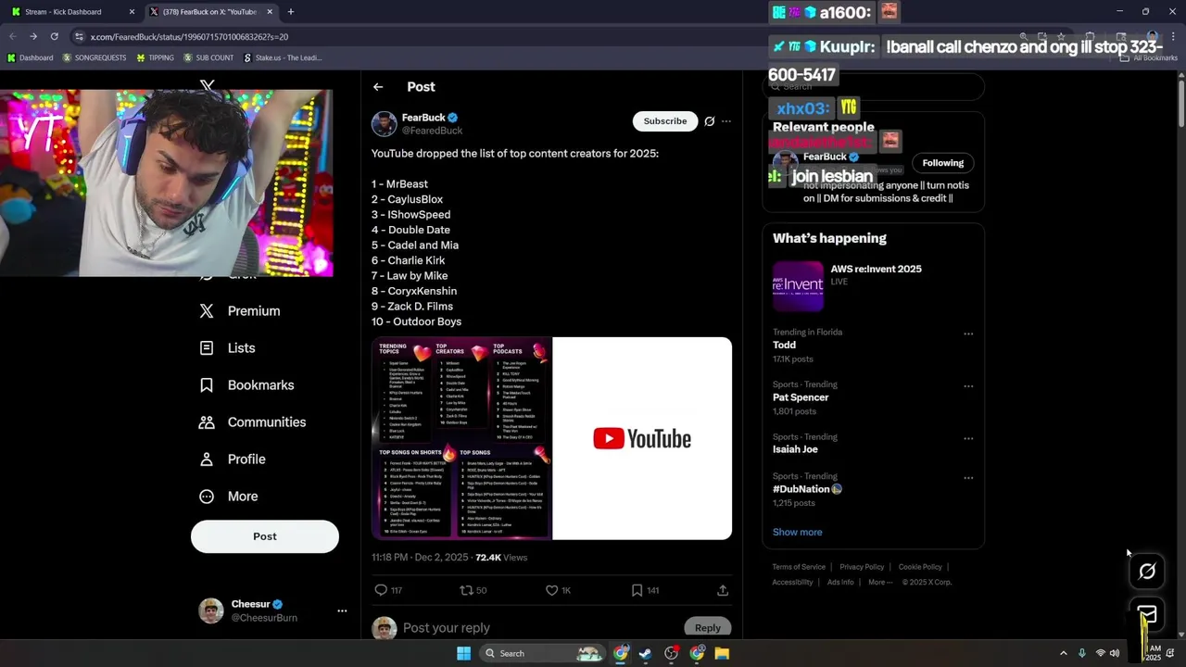
Task: Open AWS re:Invent 2025 live event
Action: click(873, 286)
